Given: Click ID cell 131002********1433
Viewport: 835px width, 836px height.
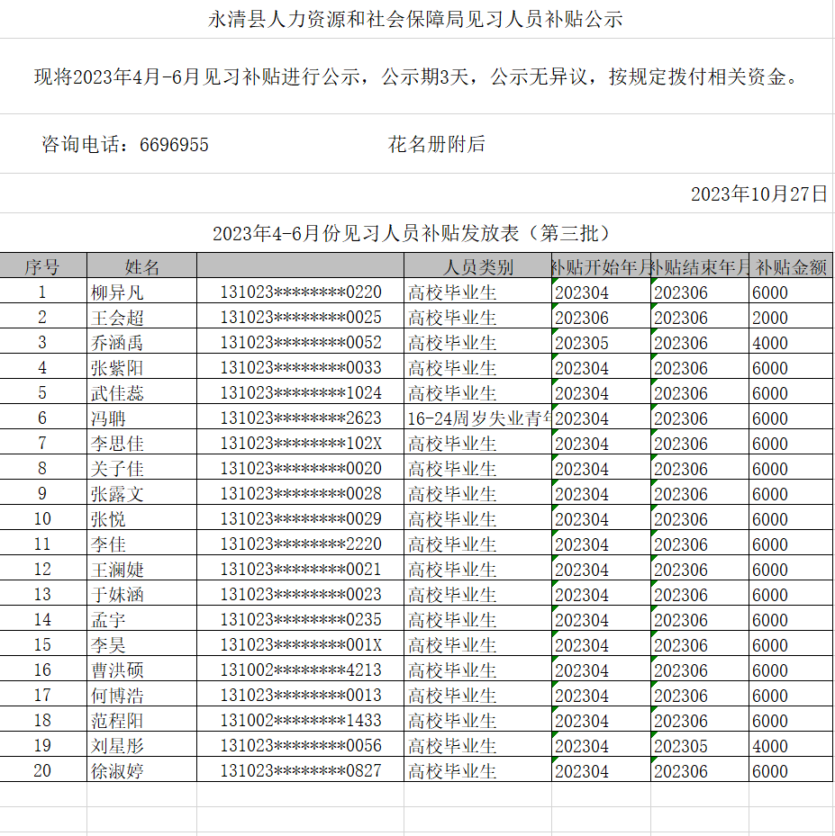Looking at the screenshot, I should click(x=300, y=720).
